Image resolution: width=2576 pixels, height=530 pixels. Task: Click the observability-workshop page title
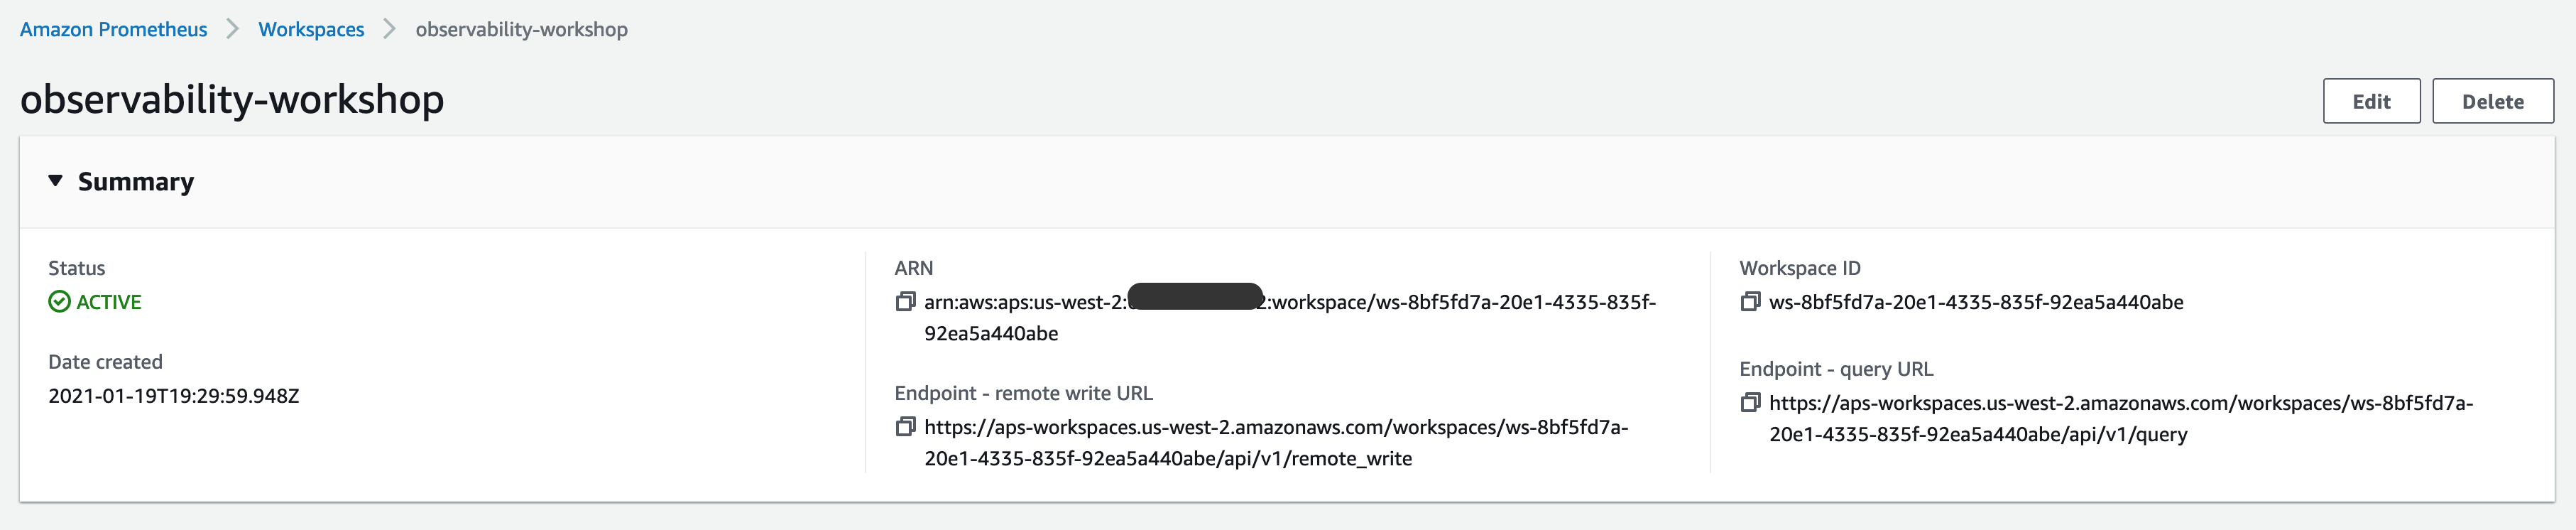coord(232,99)
